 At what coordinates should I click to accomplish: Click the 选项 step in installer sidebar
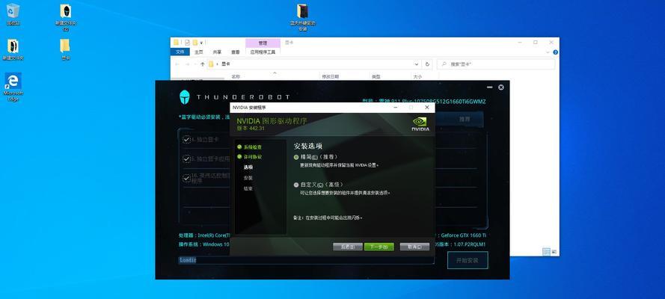248,167
